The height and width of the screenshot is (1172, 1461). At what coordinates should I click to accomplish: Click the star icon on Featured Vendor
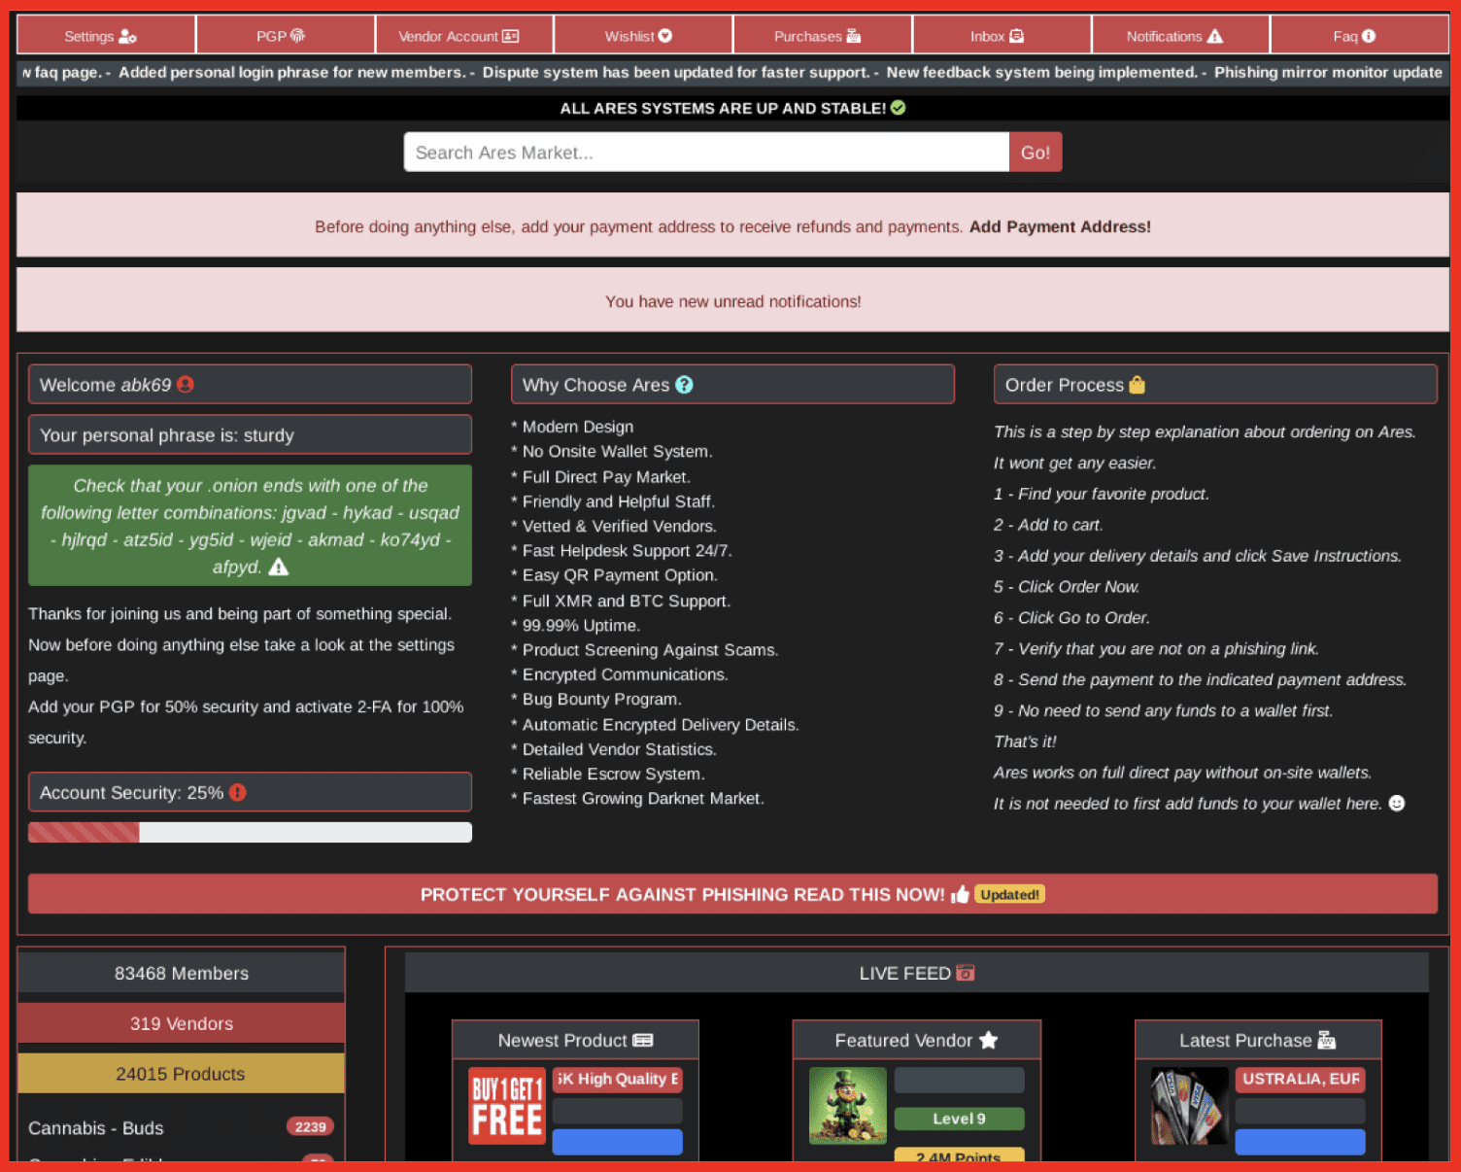point(989,1041)
